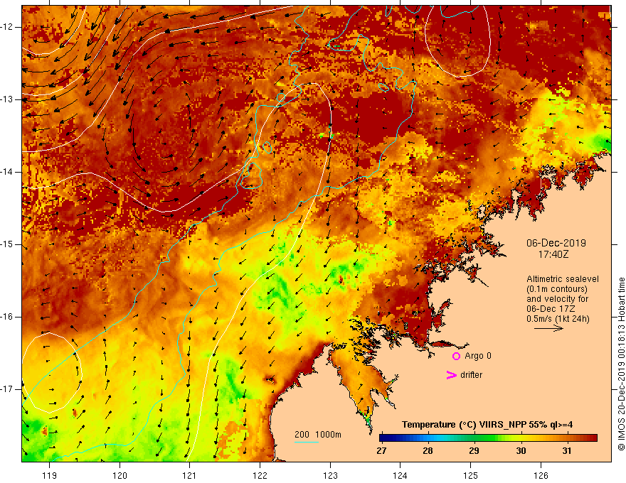
Task: Click the color bar tick label 28
Action: pyautogui.click(x=428, y=451)
